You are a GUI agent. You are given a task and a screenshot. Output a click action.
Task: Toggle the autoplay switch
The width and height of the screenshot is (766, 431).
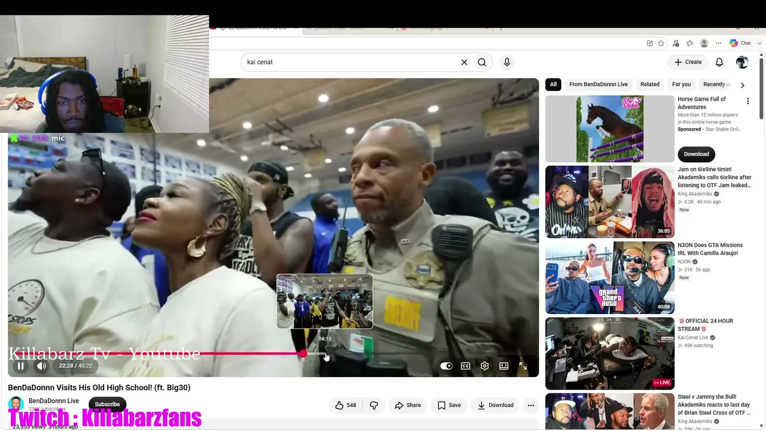[446, 366]
